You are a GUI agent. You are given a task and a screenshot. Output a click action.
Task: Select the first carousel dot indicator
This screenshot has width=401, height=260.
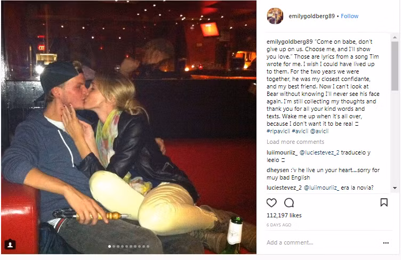(109, 247)
